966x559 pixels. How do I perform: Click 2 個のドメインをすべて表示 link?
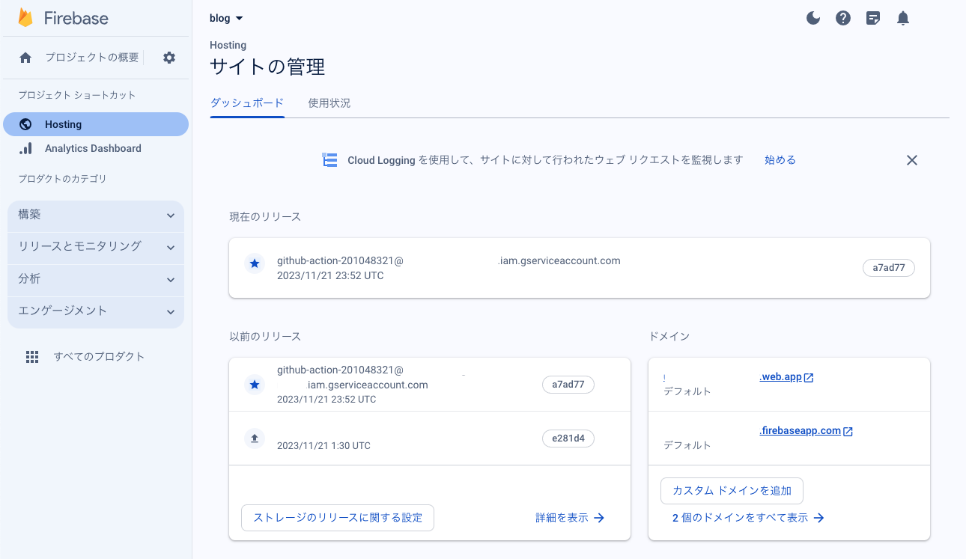coord(741,518)
